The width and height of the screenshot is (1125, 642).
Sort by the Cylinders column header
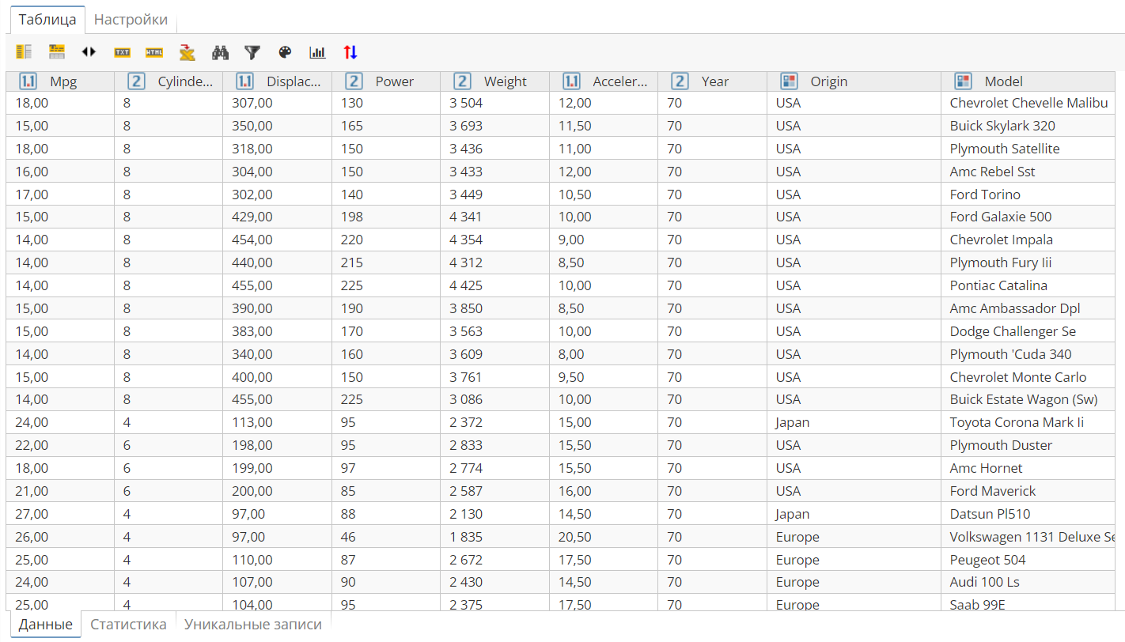[169, 81]
